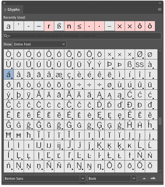Image resolution: width=165 pixels, height=187 pixels.
Task: Zoom out glyph display with small mountains icon
Action: (144, 178)
